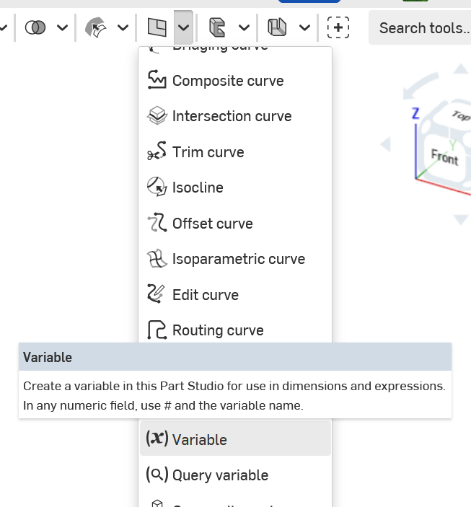Choose Offset curve menu item
471x507 pixels.
pos(212,224)
